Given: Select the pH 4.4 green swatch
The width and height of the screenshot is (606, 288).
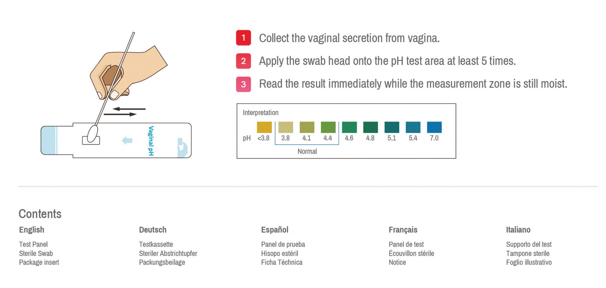Looking at the screenshot, I should (328, 127).
